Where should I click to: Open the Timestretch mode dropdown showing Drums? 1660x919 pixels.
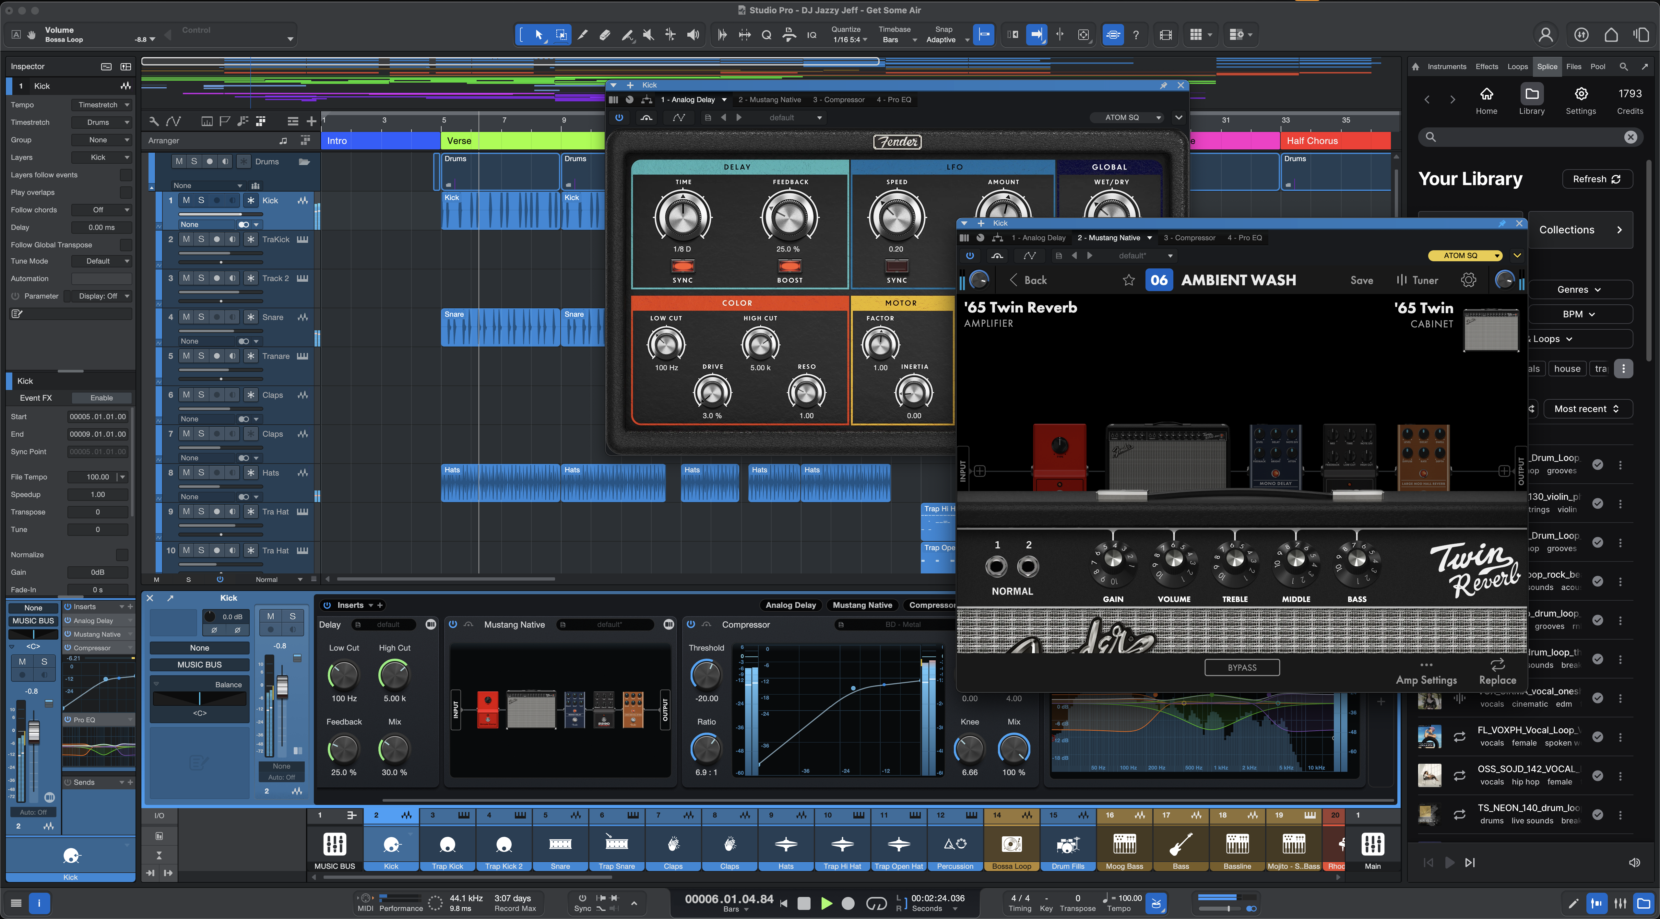pyautogui.click(x=101, y=122)
